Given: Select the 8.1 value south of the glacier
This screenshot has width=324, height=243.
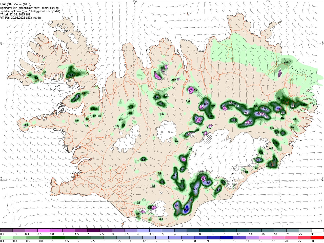Looking at the screenshot, I should click(208, 183).
